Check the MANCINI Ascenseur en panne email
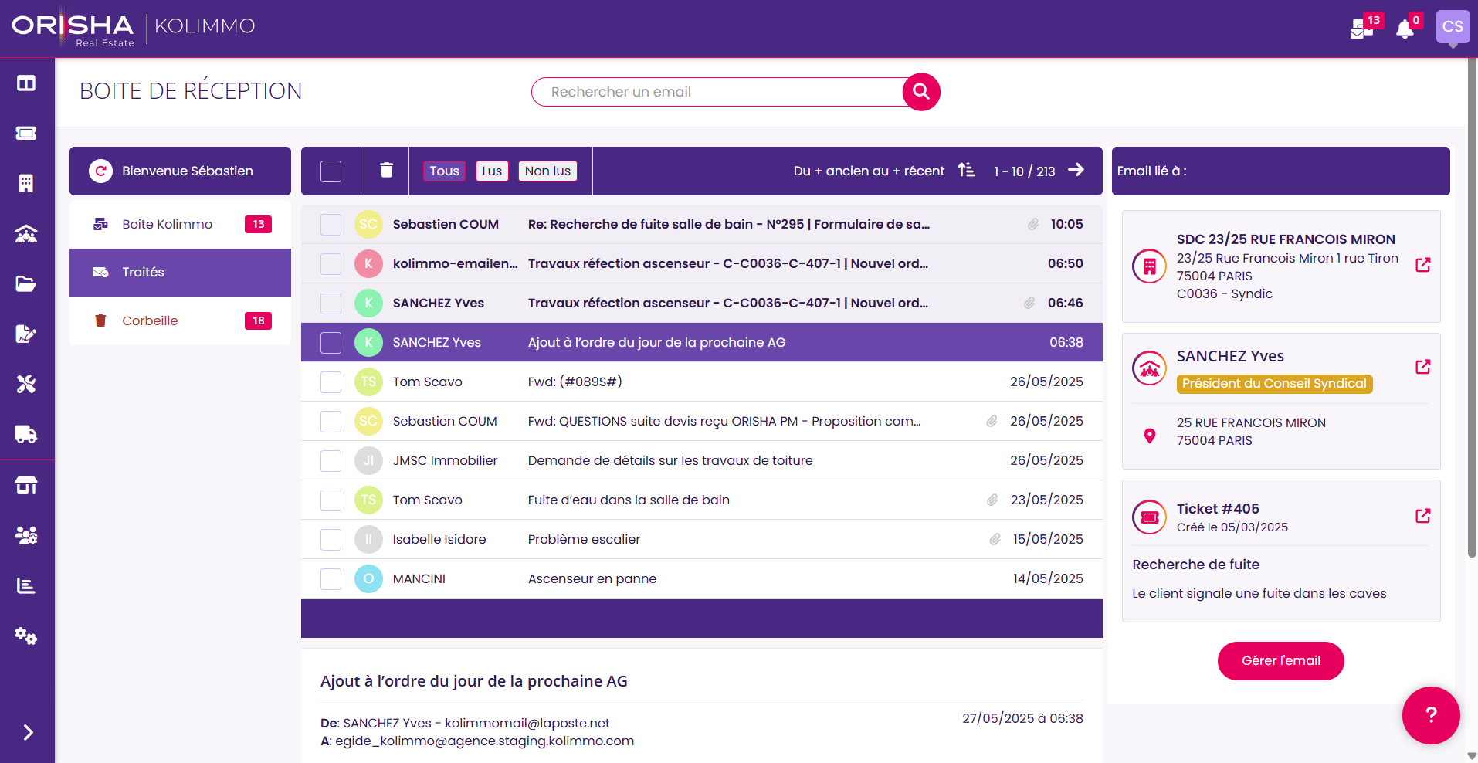The image size is (1478, 763). point(331,579)
